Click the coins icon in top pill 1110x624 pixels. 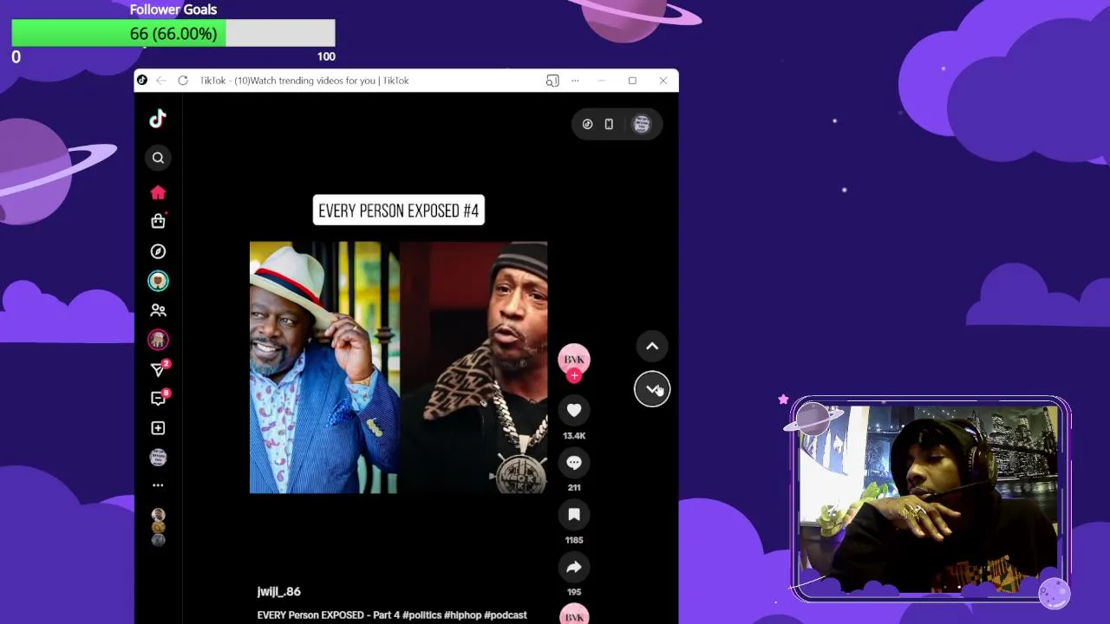point(587,124)
